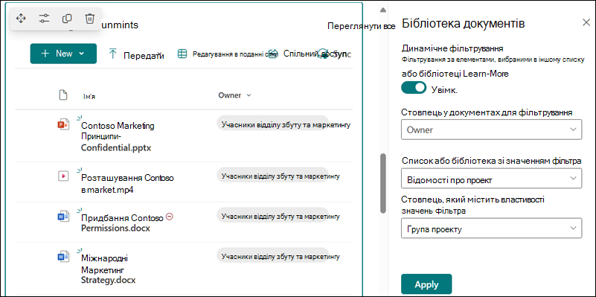The height and width of the screenshot is (297, 596).
Task: Click the scroll up arrow
Action: pyautogui.click(x=383, y=10)
